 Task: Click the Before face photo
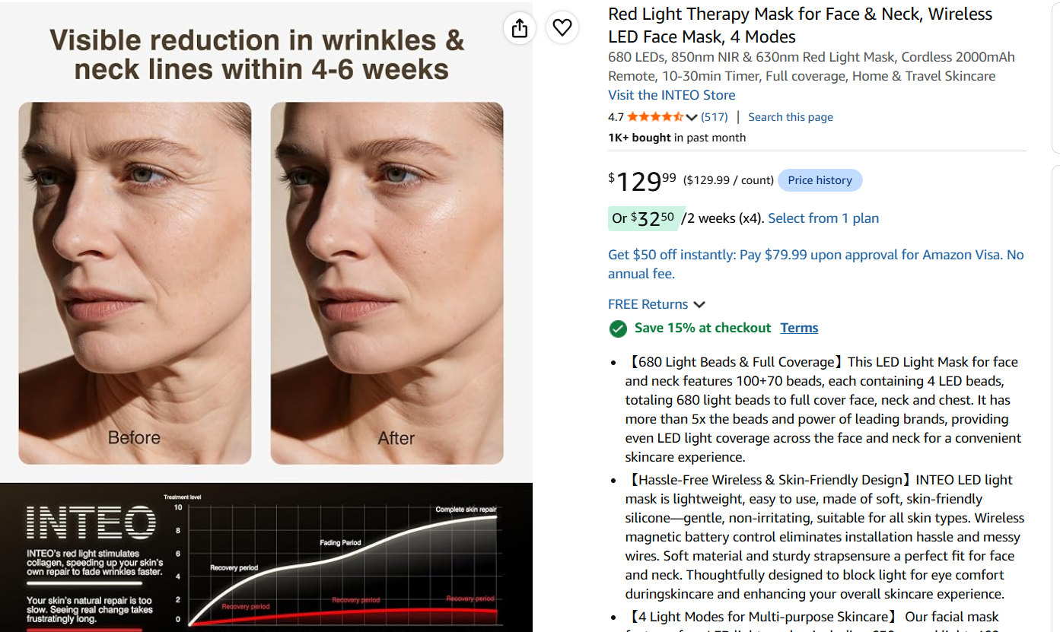point(135,283)
